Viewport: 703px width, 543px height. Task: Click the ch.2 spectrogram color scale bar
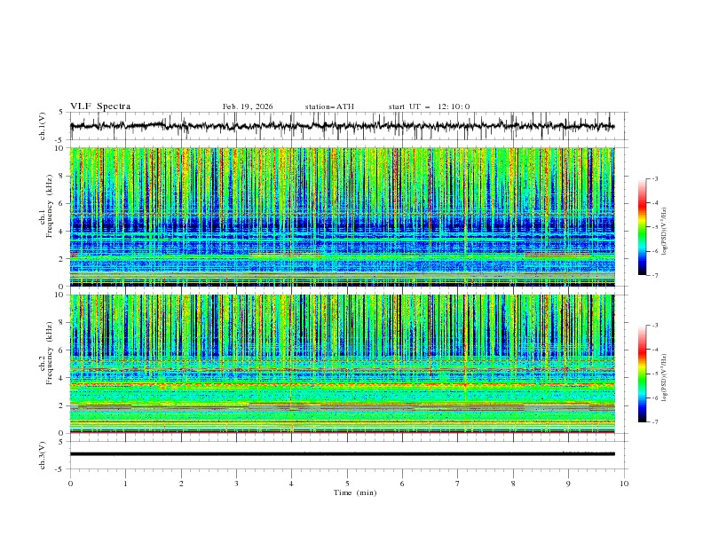pos(643,374)
